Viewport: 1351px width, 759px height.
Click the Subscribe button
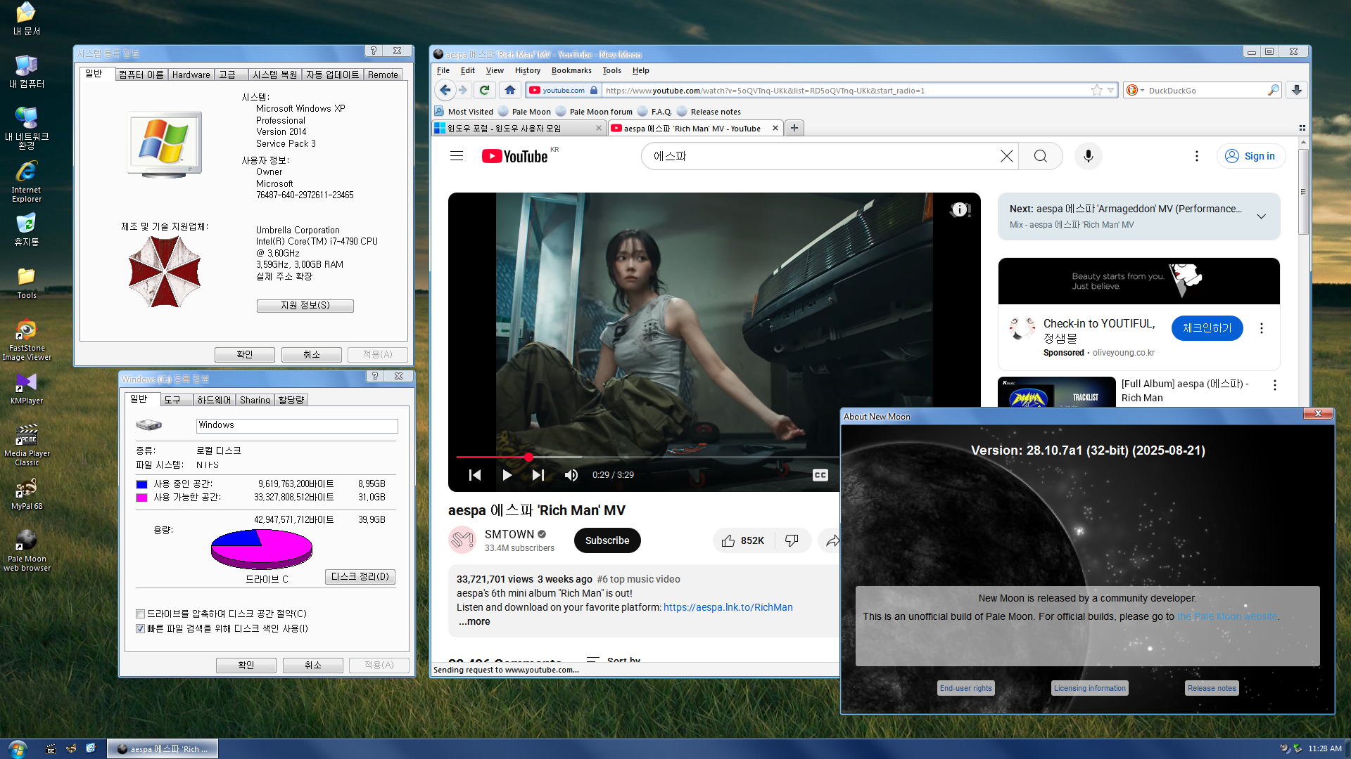pos(607,540)
